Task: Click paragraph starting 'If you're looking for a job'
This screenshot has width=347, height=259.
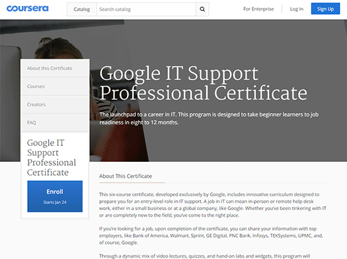Action: tap(211, 236)
